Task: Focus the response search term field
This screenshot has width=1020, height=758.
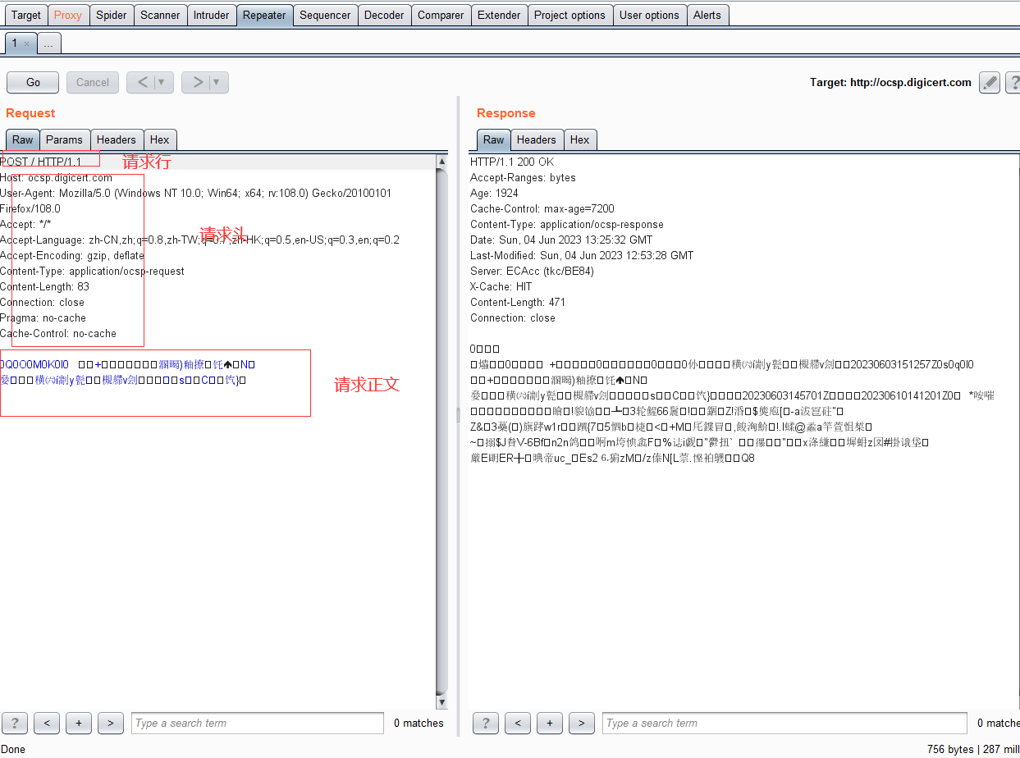Action: coord(784,723)
